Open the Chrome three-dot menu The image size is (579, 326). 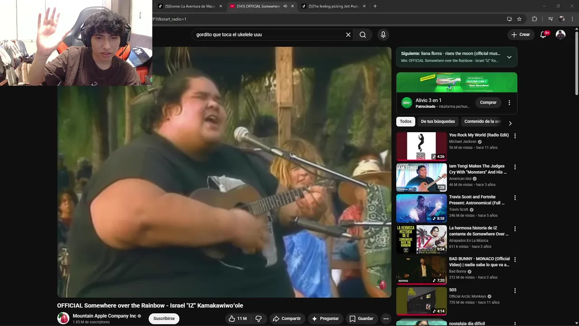[573, 19]
